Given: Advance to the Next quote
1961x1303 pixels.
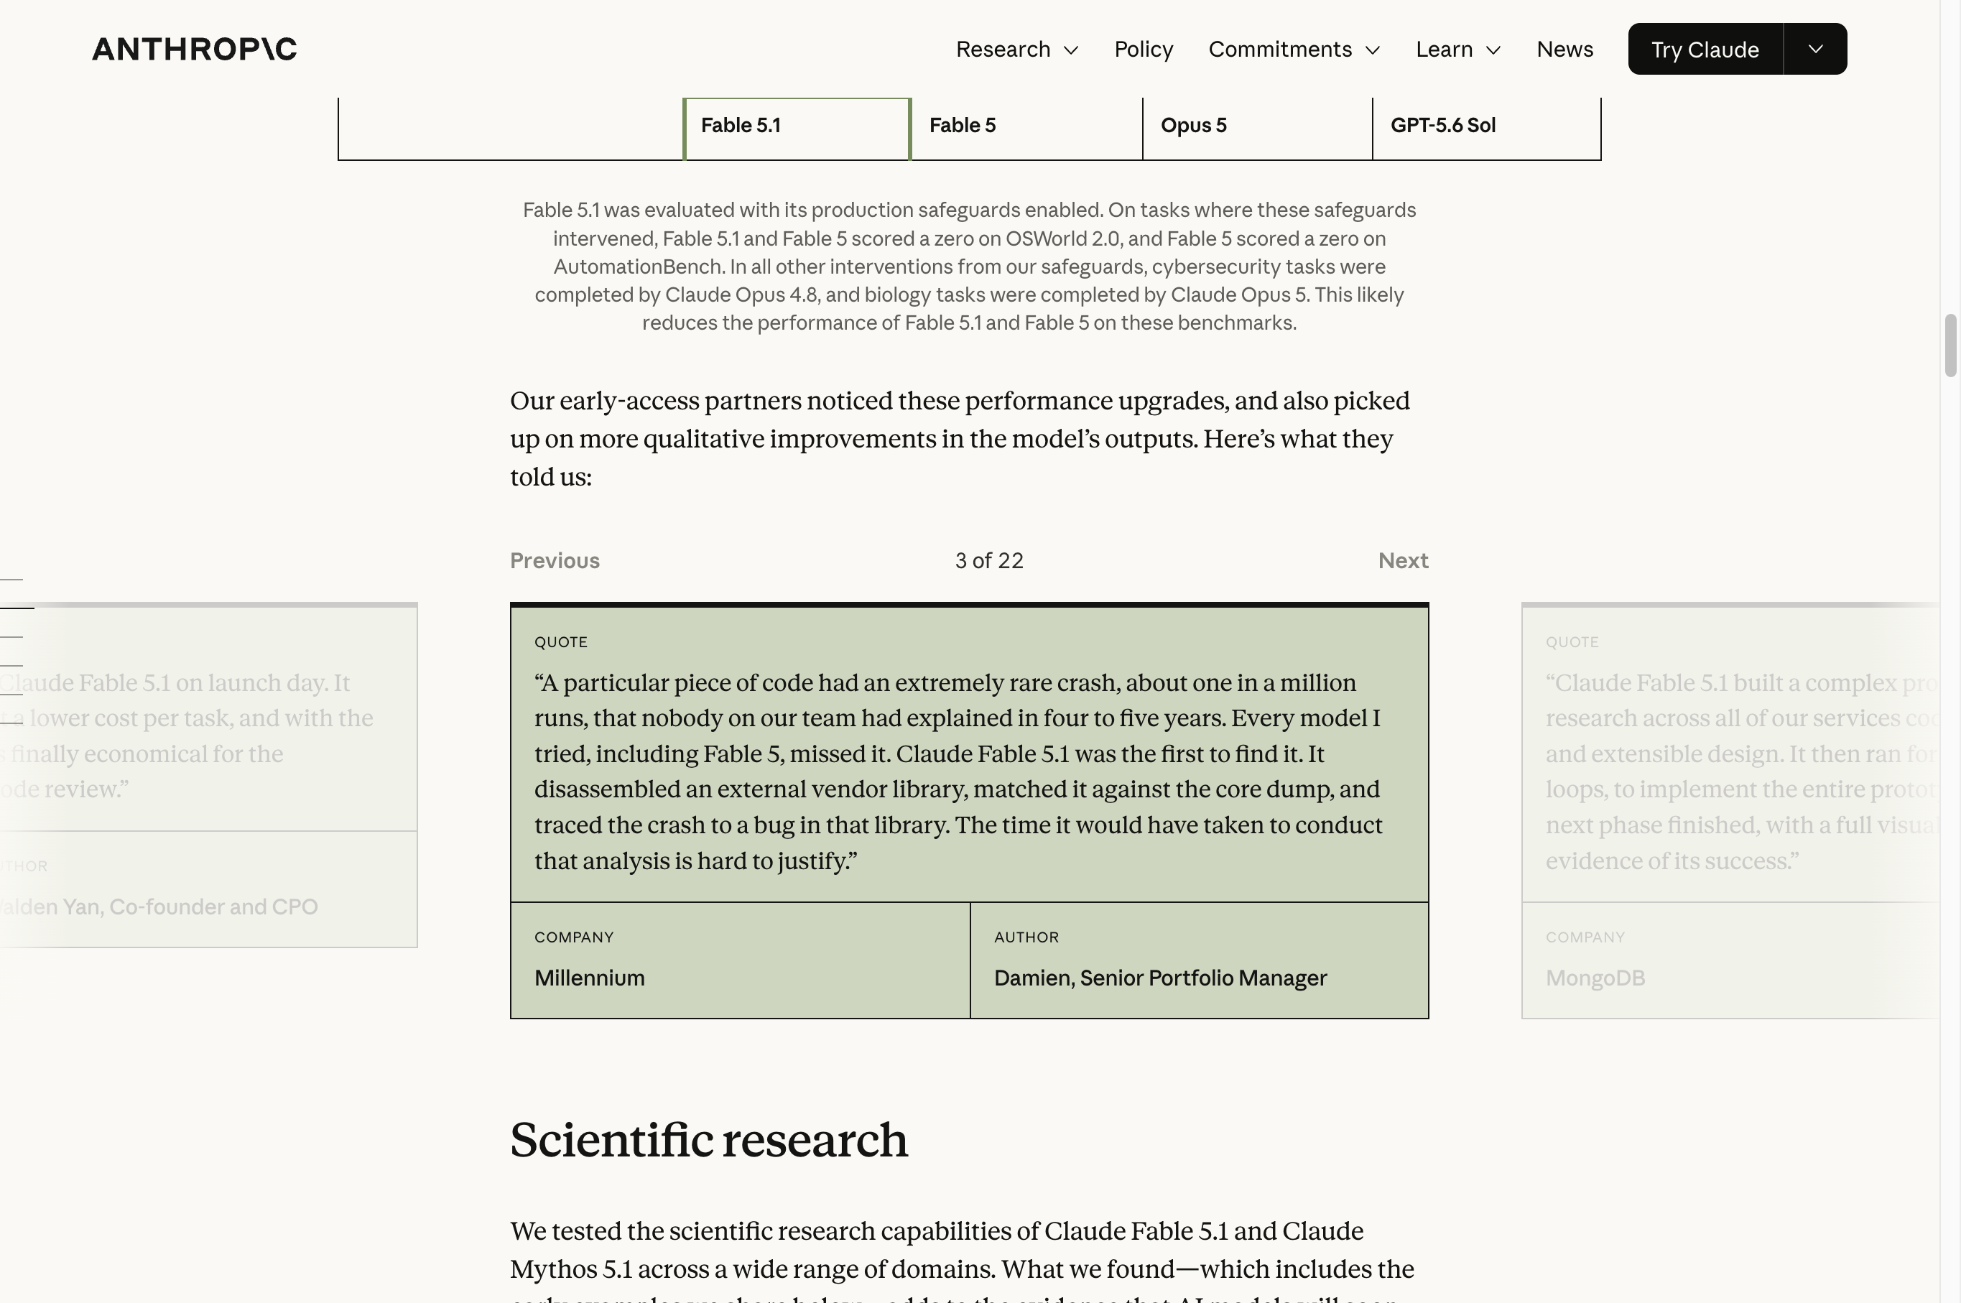Looking at the screenshot, I should (x=1403, y=561).
